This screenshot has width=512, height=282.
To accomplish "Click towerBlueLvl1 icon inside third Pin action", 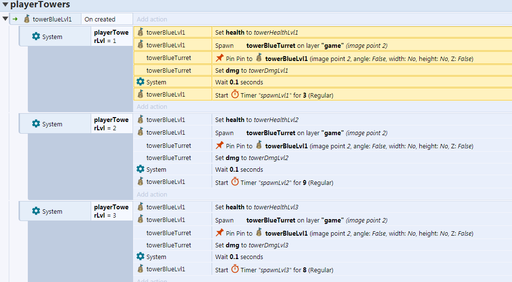I will coord(259,232).
